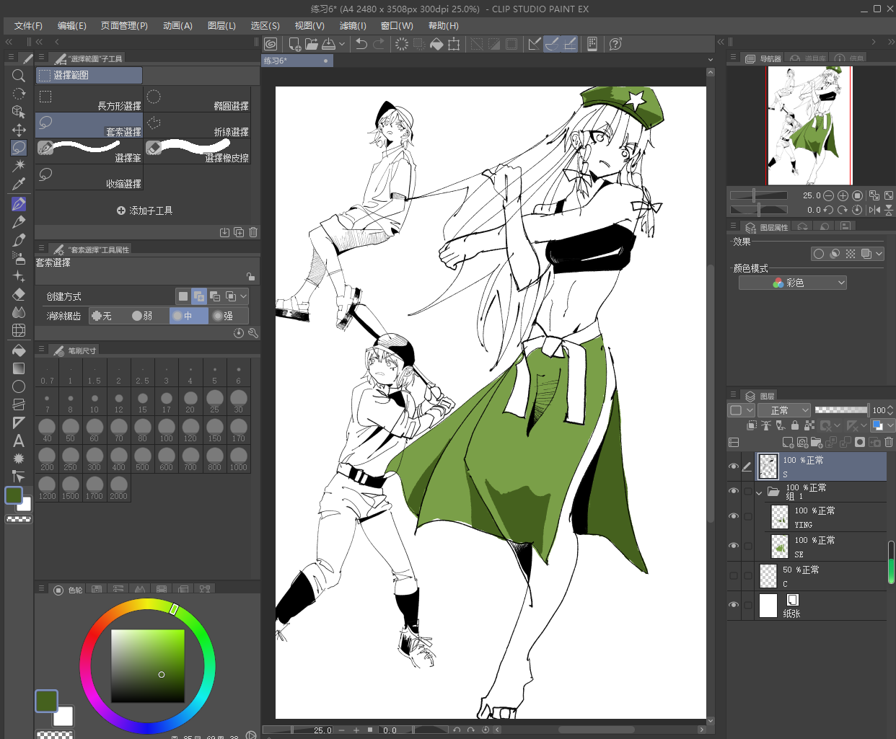This screenshot has height=739, width=896.
Task: Open the layer blend mode 正常 dropdown
Action: pyautogui.click(x=784, y=410)
